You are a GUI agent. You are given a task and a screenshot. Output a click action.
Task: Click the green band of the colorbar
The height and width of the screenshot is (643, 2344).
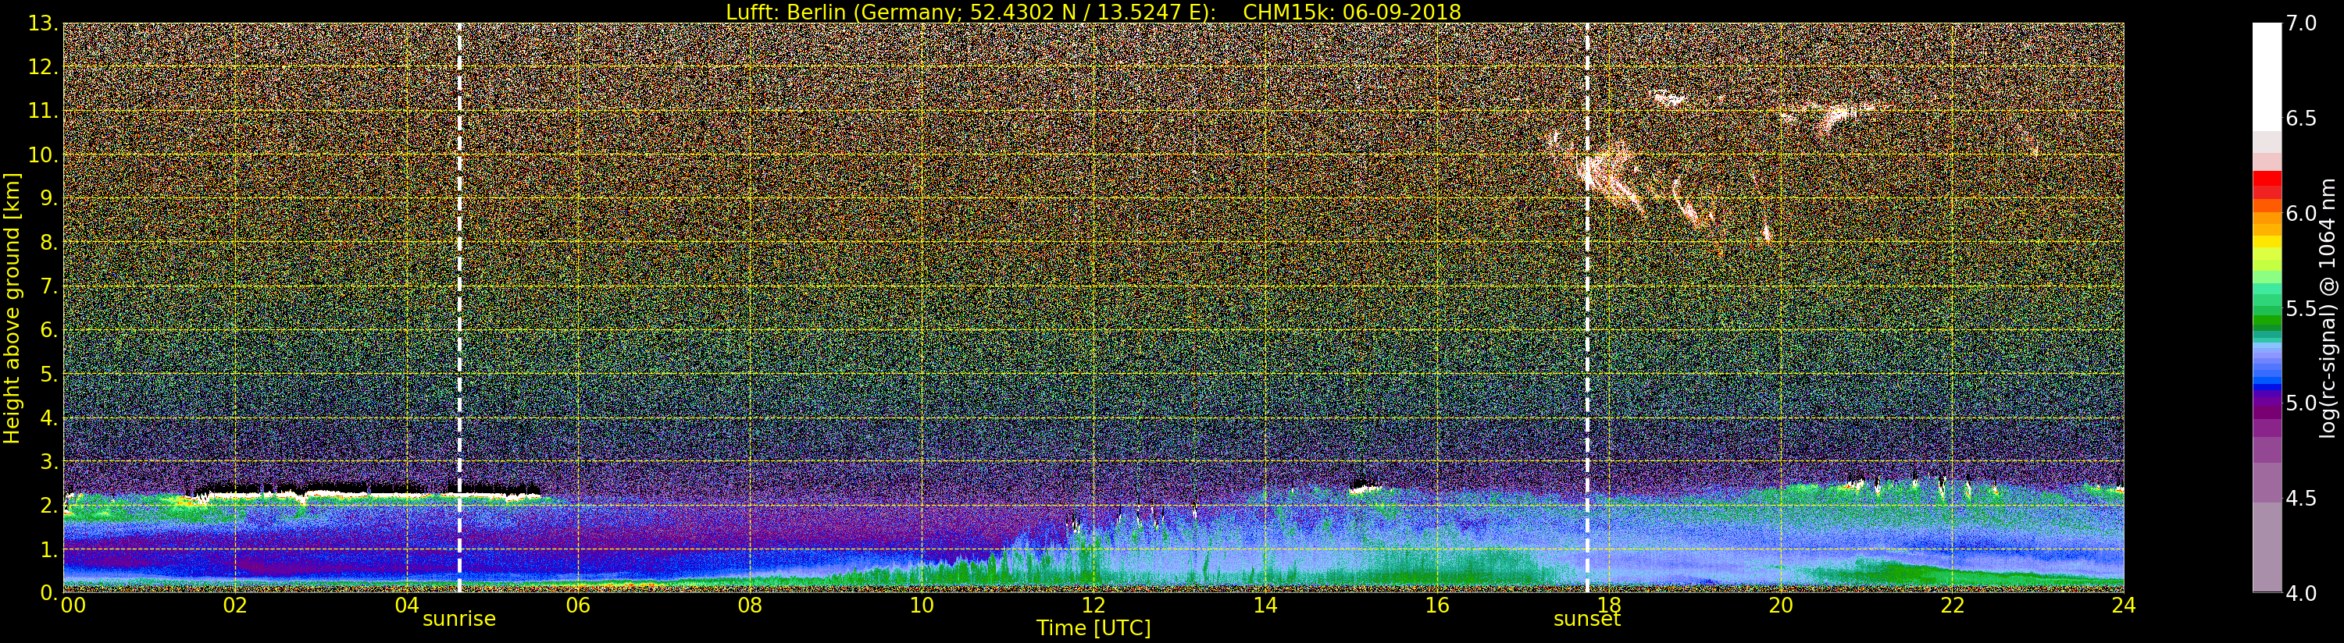pos(2267,309)
